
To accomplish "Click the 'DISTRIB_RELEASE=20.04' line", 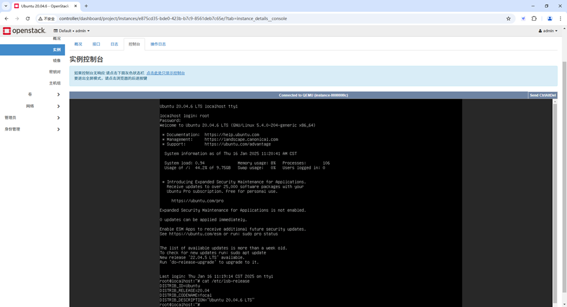I will 185,290.
